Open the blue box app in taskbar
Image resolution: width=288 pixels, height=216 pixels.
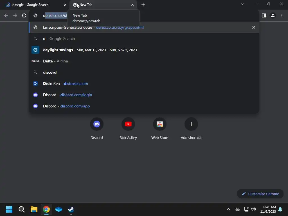pyautogui.click(x=59, y=209)
